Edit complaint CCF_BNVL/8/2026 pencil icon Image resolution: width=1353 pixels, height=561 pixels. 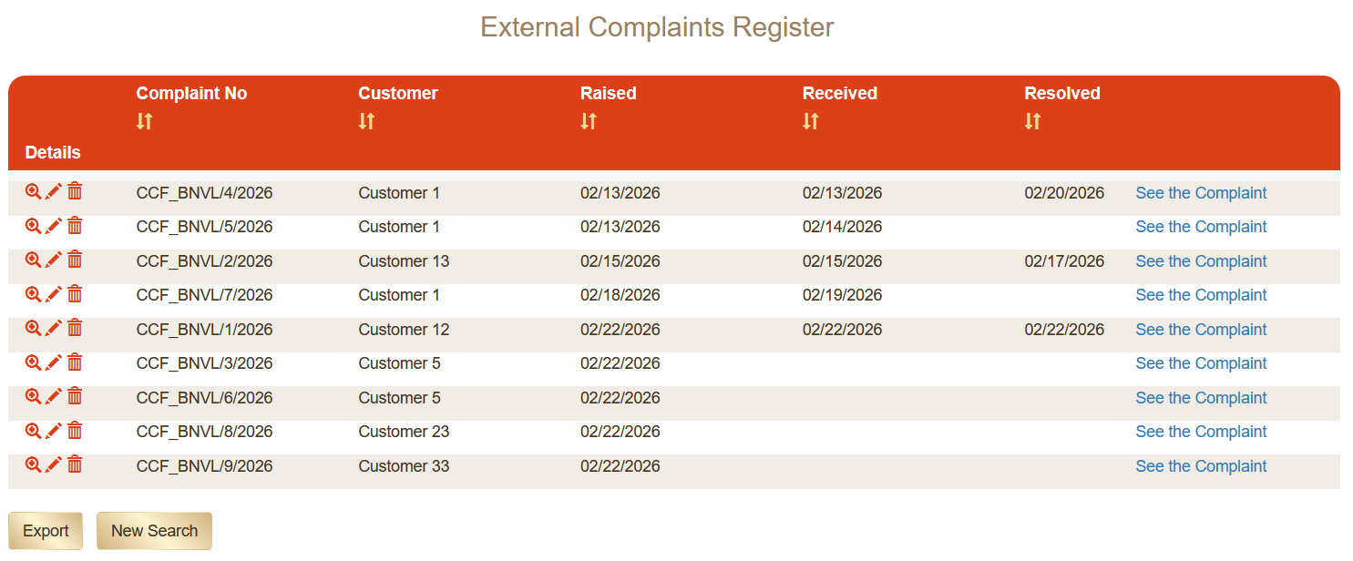(x=54, y=431)
